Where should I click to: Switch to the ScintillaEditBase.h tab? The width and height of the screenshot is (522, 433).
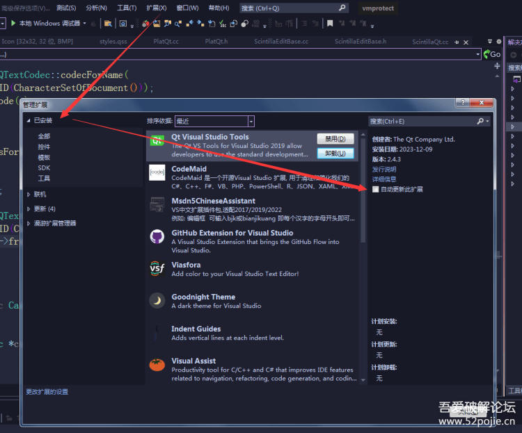(361, 42)
